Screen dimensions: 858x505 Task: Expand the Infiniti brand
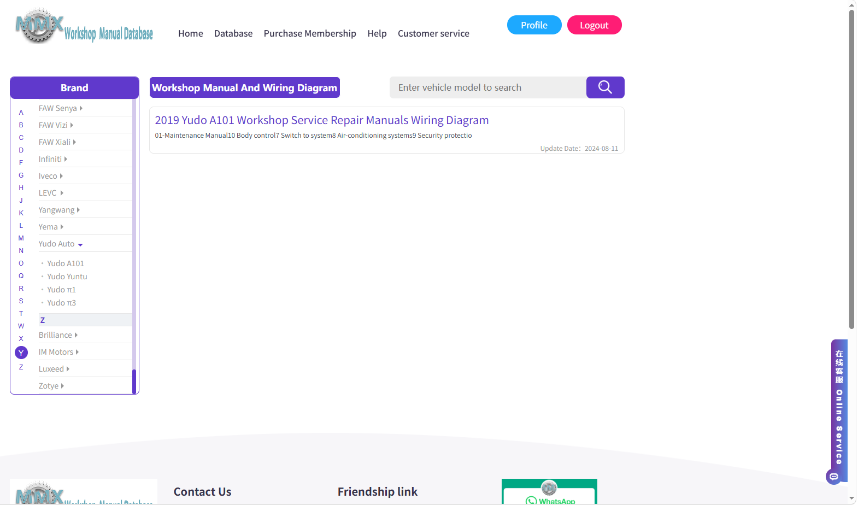click(53, 159)
